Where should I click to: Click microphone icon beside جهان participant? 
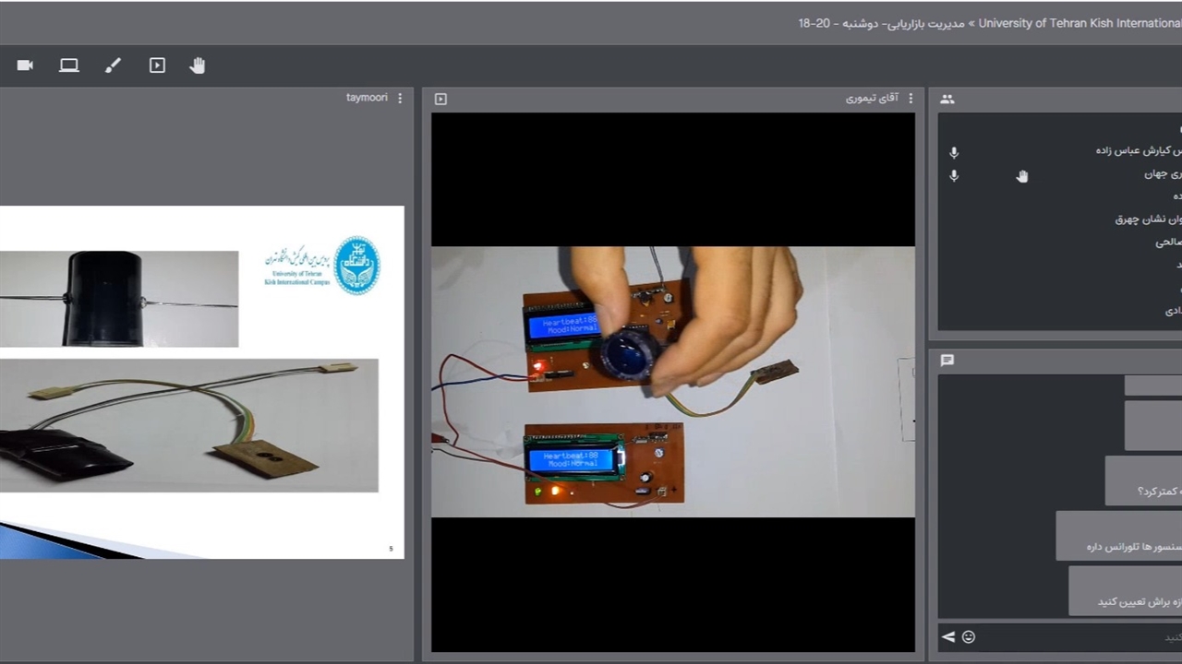[x=954, y=175]
